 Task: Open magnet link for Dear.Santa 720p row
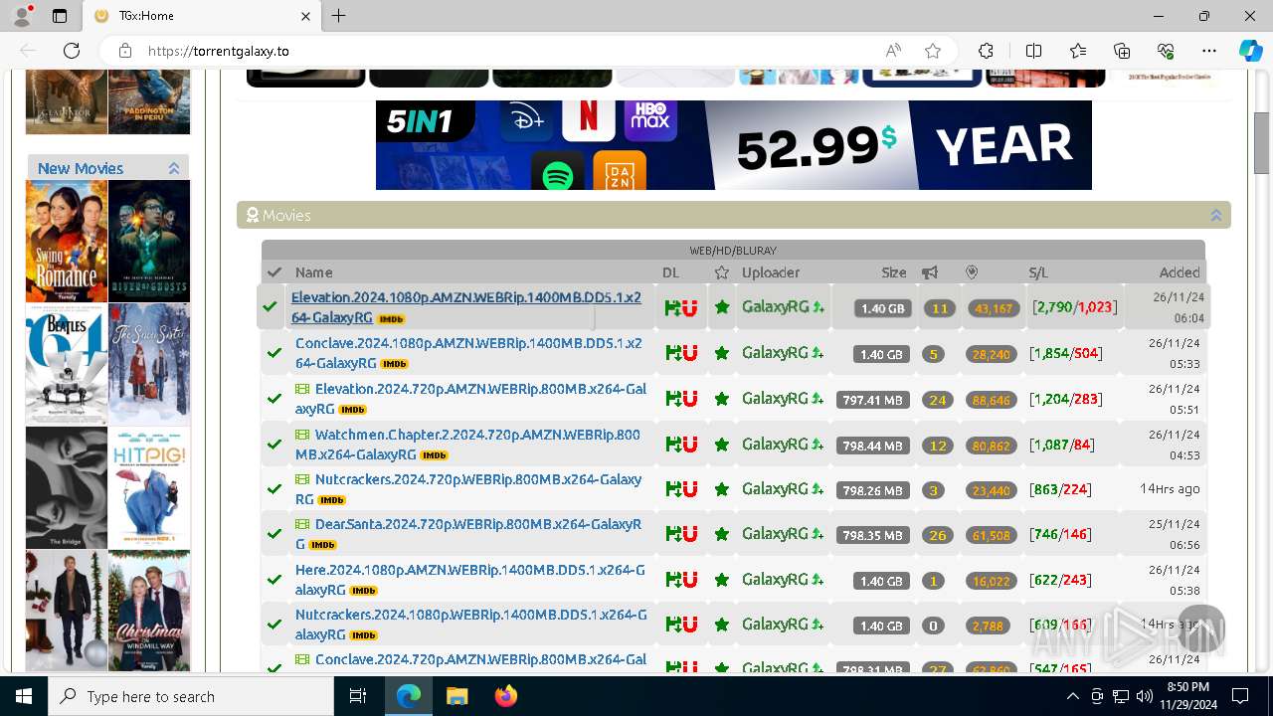point(689,534)
